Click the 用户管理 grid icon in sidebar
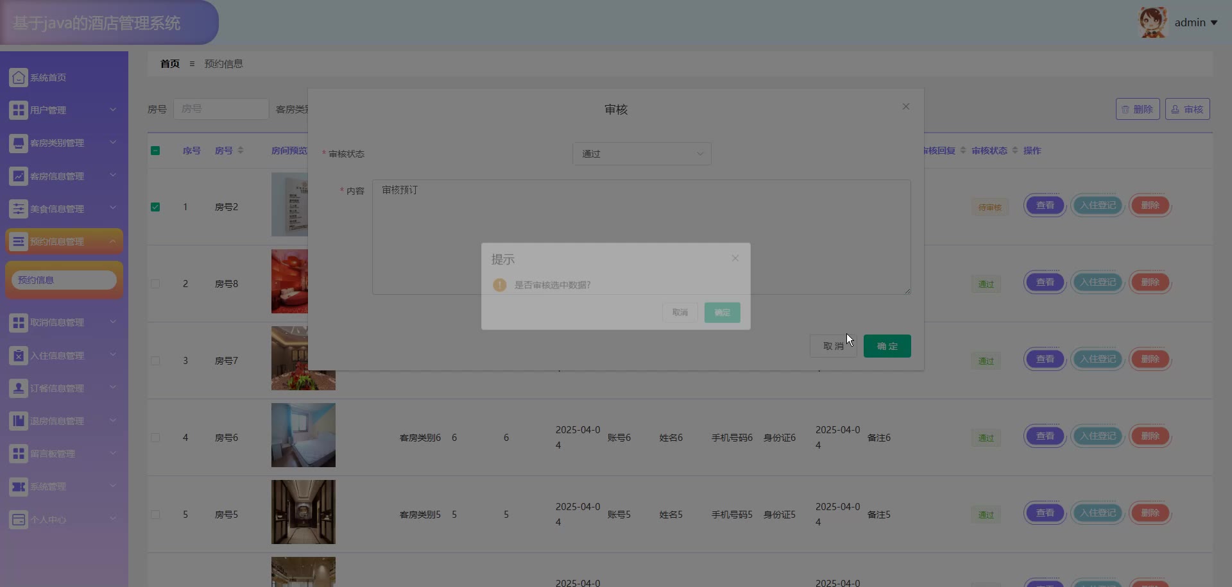 pos(19,110)
